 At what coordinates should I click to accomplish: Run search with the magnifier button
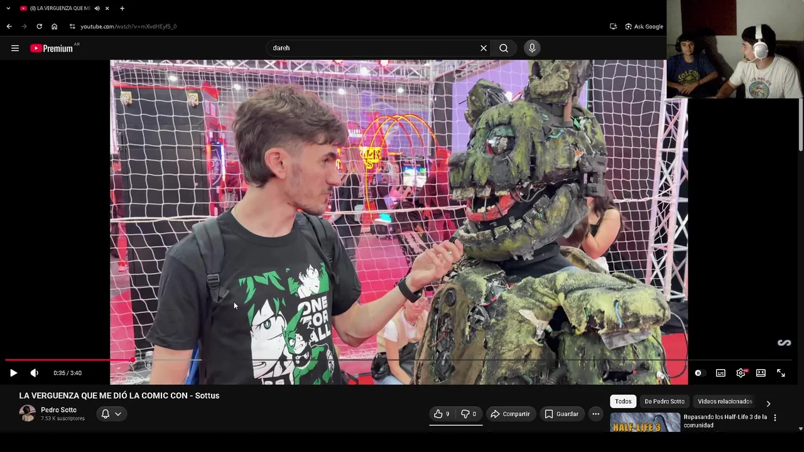[504, 48]
